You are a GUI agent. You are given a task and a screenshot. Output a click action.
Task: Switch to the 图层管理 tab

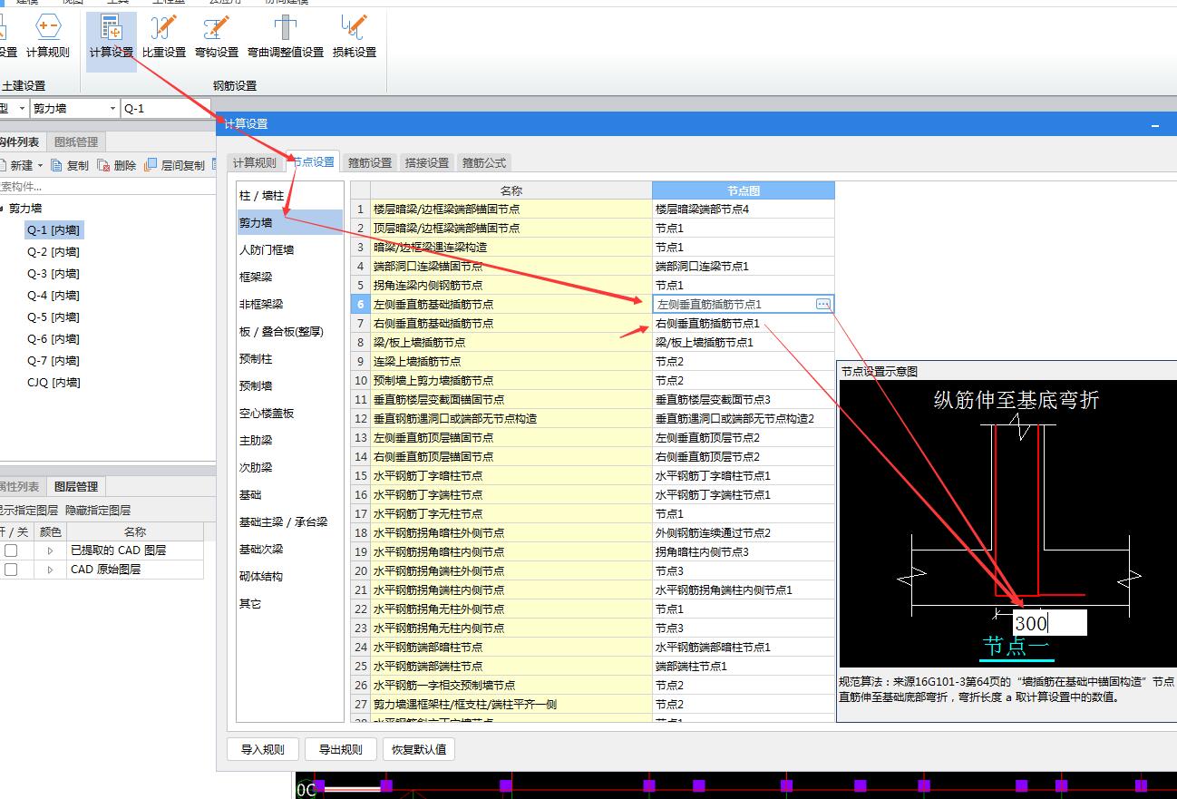pos(76,486)
